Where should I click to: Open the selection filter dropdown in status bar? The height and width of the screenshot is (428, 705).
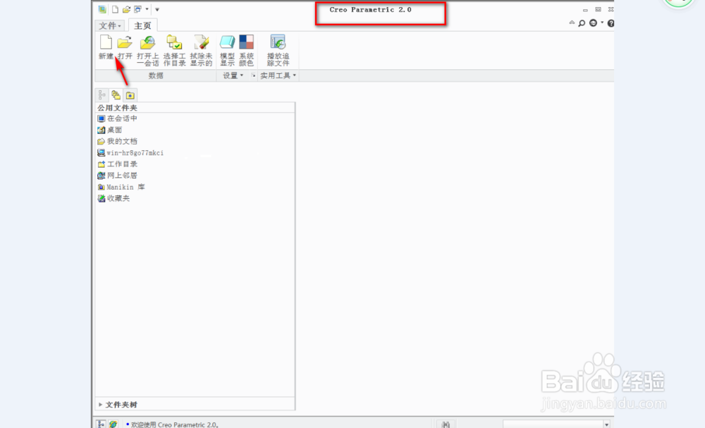click(x=606, y=424)
